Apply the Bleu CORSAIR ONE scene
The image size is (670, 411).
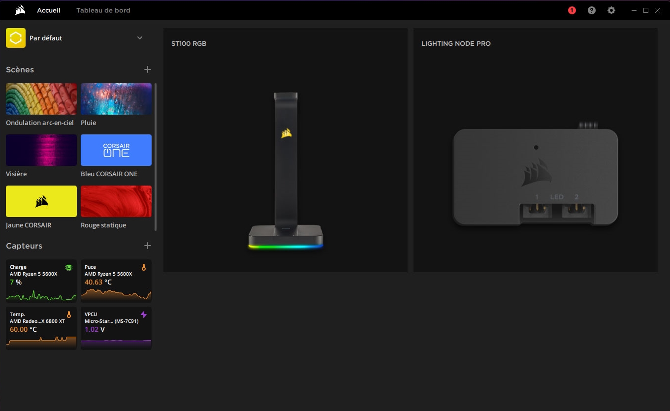pos(116,150)
